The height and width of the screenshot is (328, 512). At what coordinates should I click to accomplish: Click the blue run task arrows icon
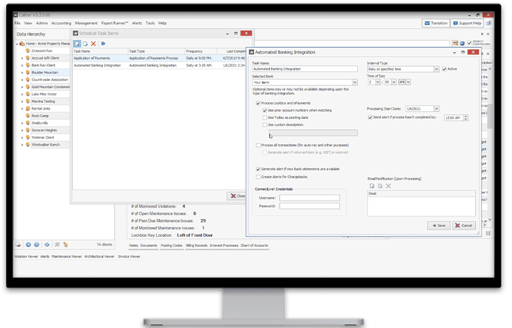click(x=104, y=44)
